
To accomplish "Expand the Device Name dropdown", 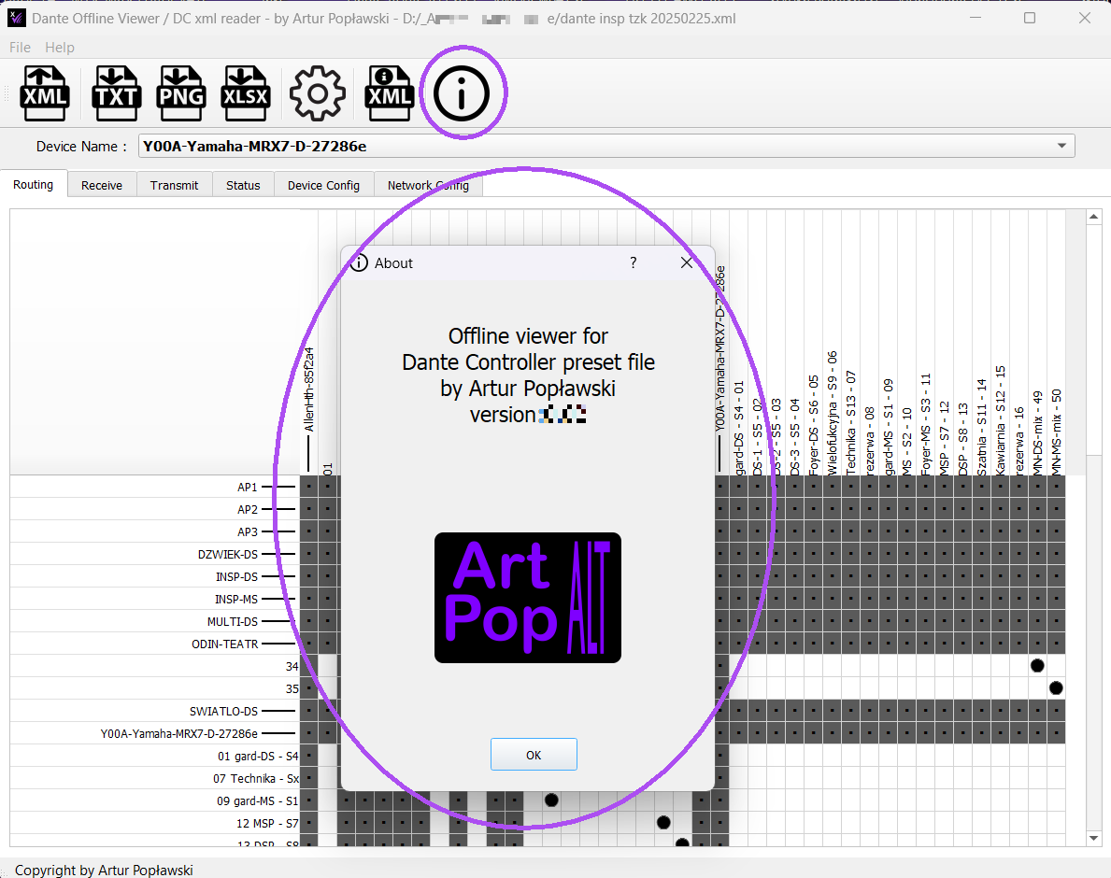I will click(x=1061, y=146).
